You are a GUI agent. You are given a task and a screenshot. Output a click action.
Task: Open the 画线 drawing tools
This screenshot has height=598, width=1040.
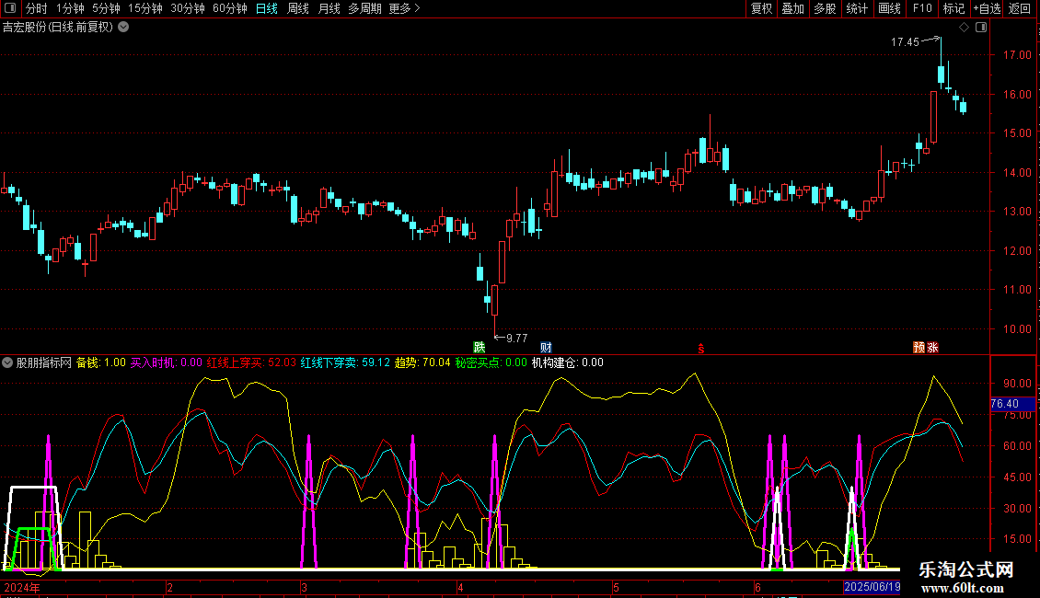[x=889, y=8]
